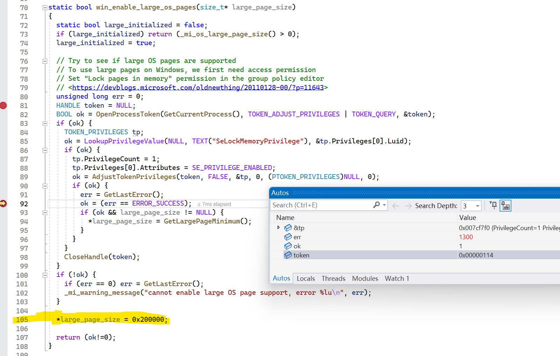Viewport: 560px width, 356px height.
Task: Switch to the Threads tab
Action: 333,278
